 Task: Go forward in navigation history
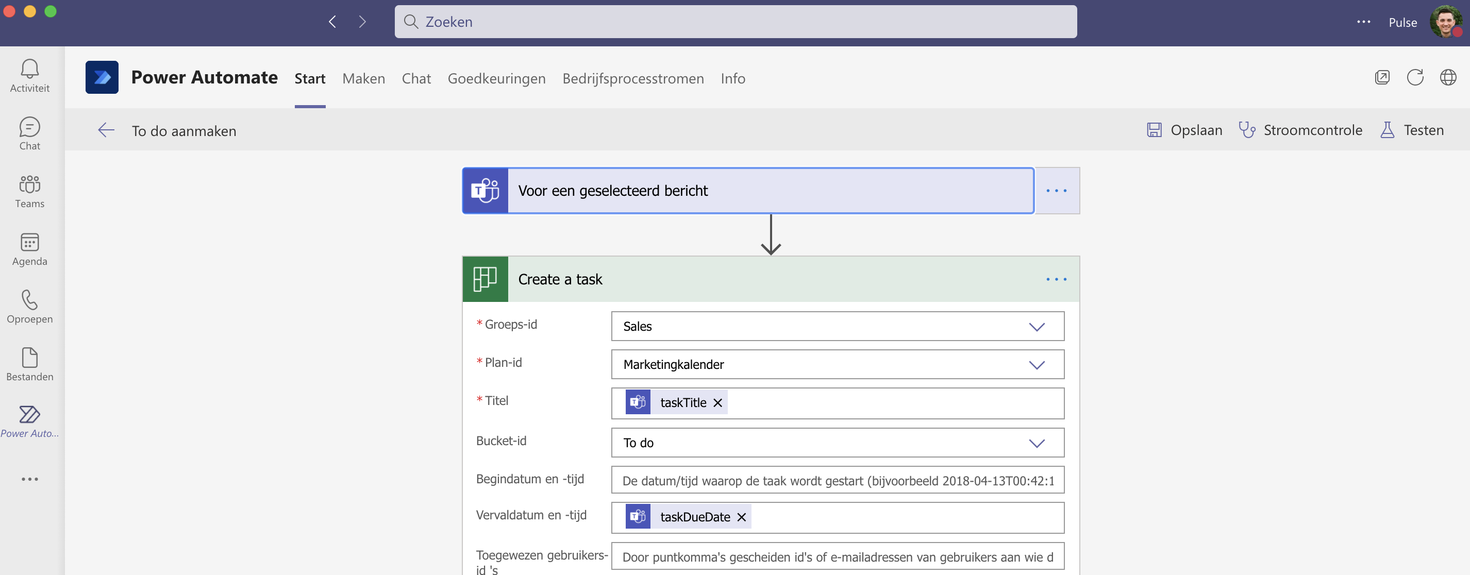point(362,22)
